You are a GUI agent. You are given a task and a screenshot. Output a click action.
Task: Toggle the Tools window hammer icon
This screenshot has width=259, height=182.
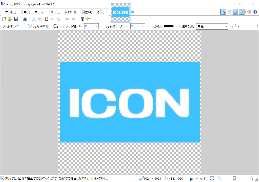223,12
